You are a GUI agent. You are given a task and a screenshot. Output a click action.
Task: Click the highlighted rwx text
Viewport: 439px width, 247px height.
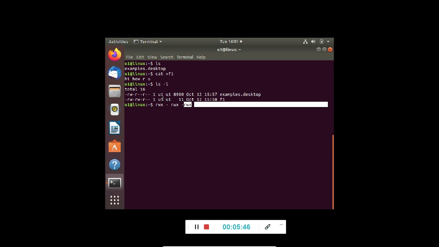click(x=188, y=105)
